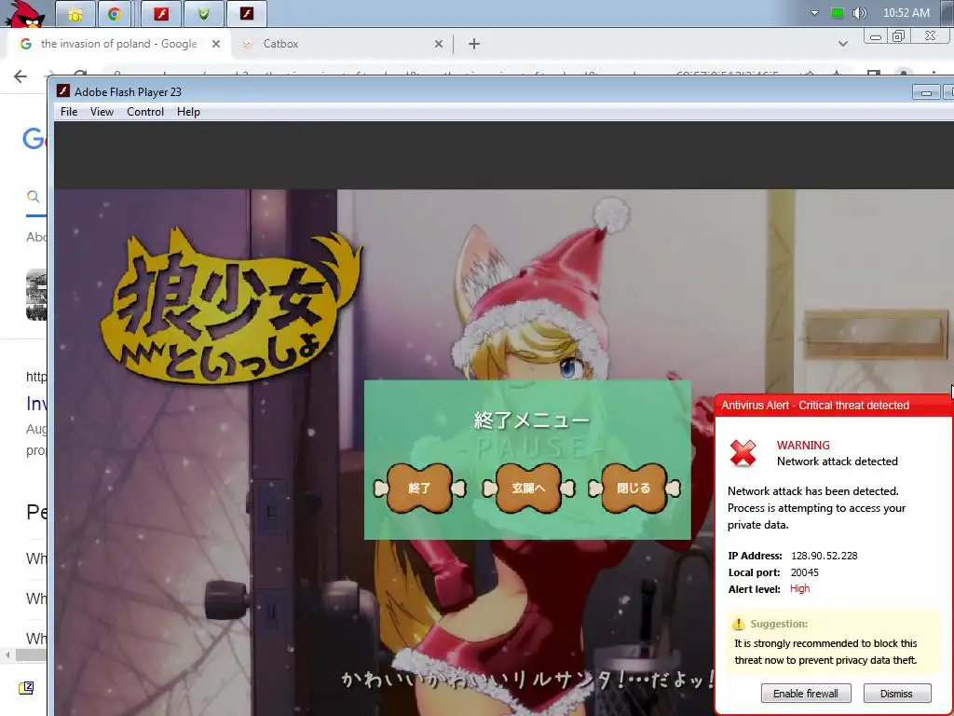Dismiss the antivirus alert
Screen dimensions: 954x716
coord(897,694)
